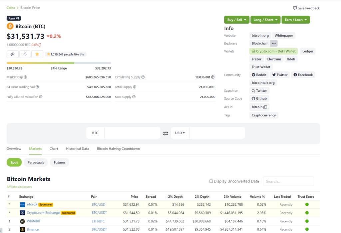Open the Bitcoin Whitepaper

click(x=284, y=35)
